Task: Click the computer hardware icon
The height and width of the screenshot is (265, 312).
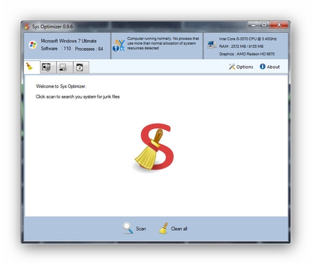Action: pos(211,45)
